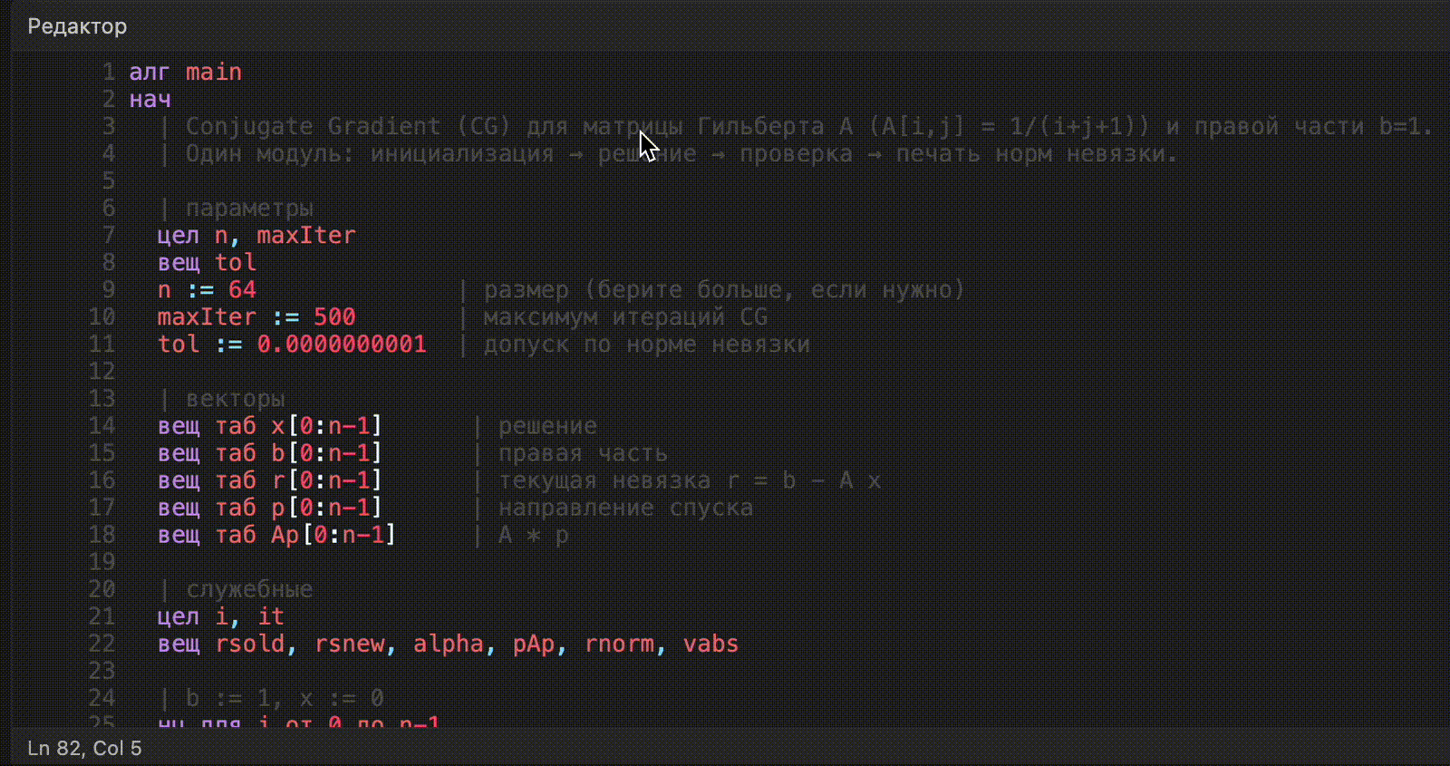Click line number 14 in the gutter

101,425
